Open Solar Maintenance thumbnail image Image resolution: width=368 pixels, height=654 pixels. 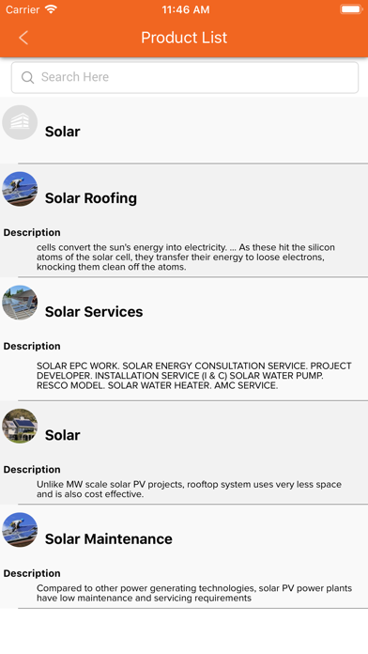20,530
